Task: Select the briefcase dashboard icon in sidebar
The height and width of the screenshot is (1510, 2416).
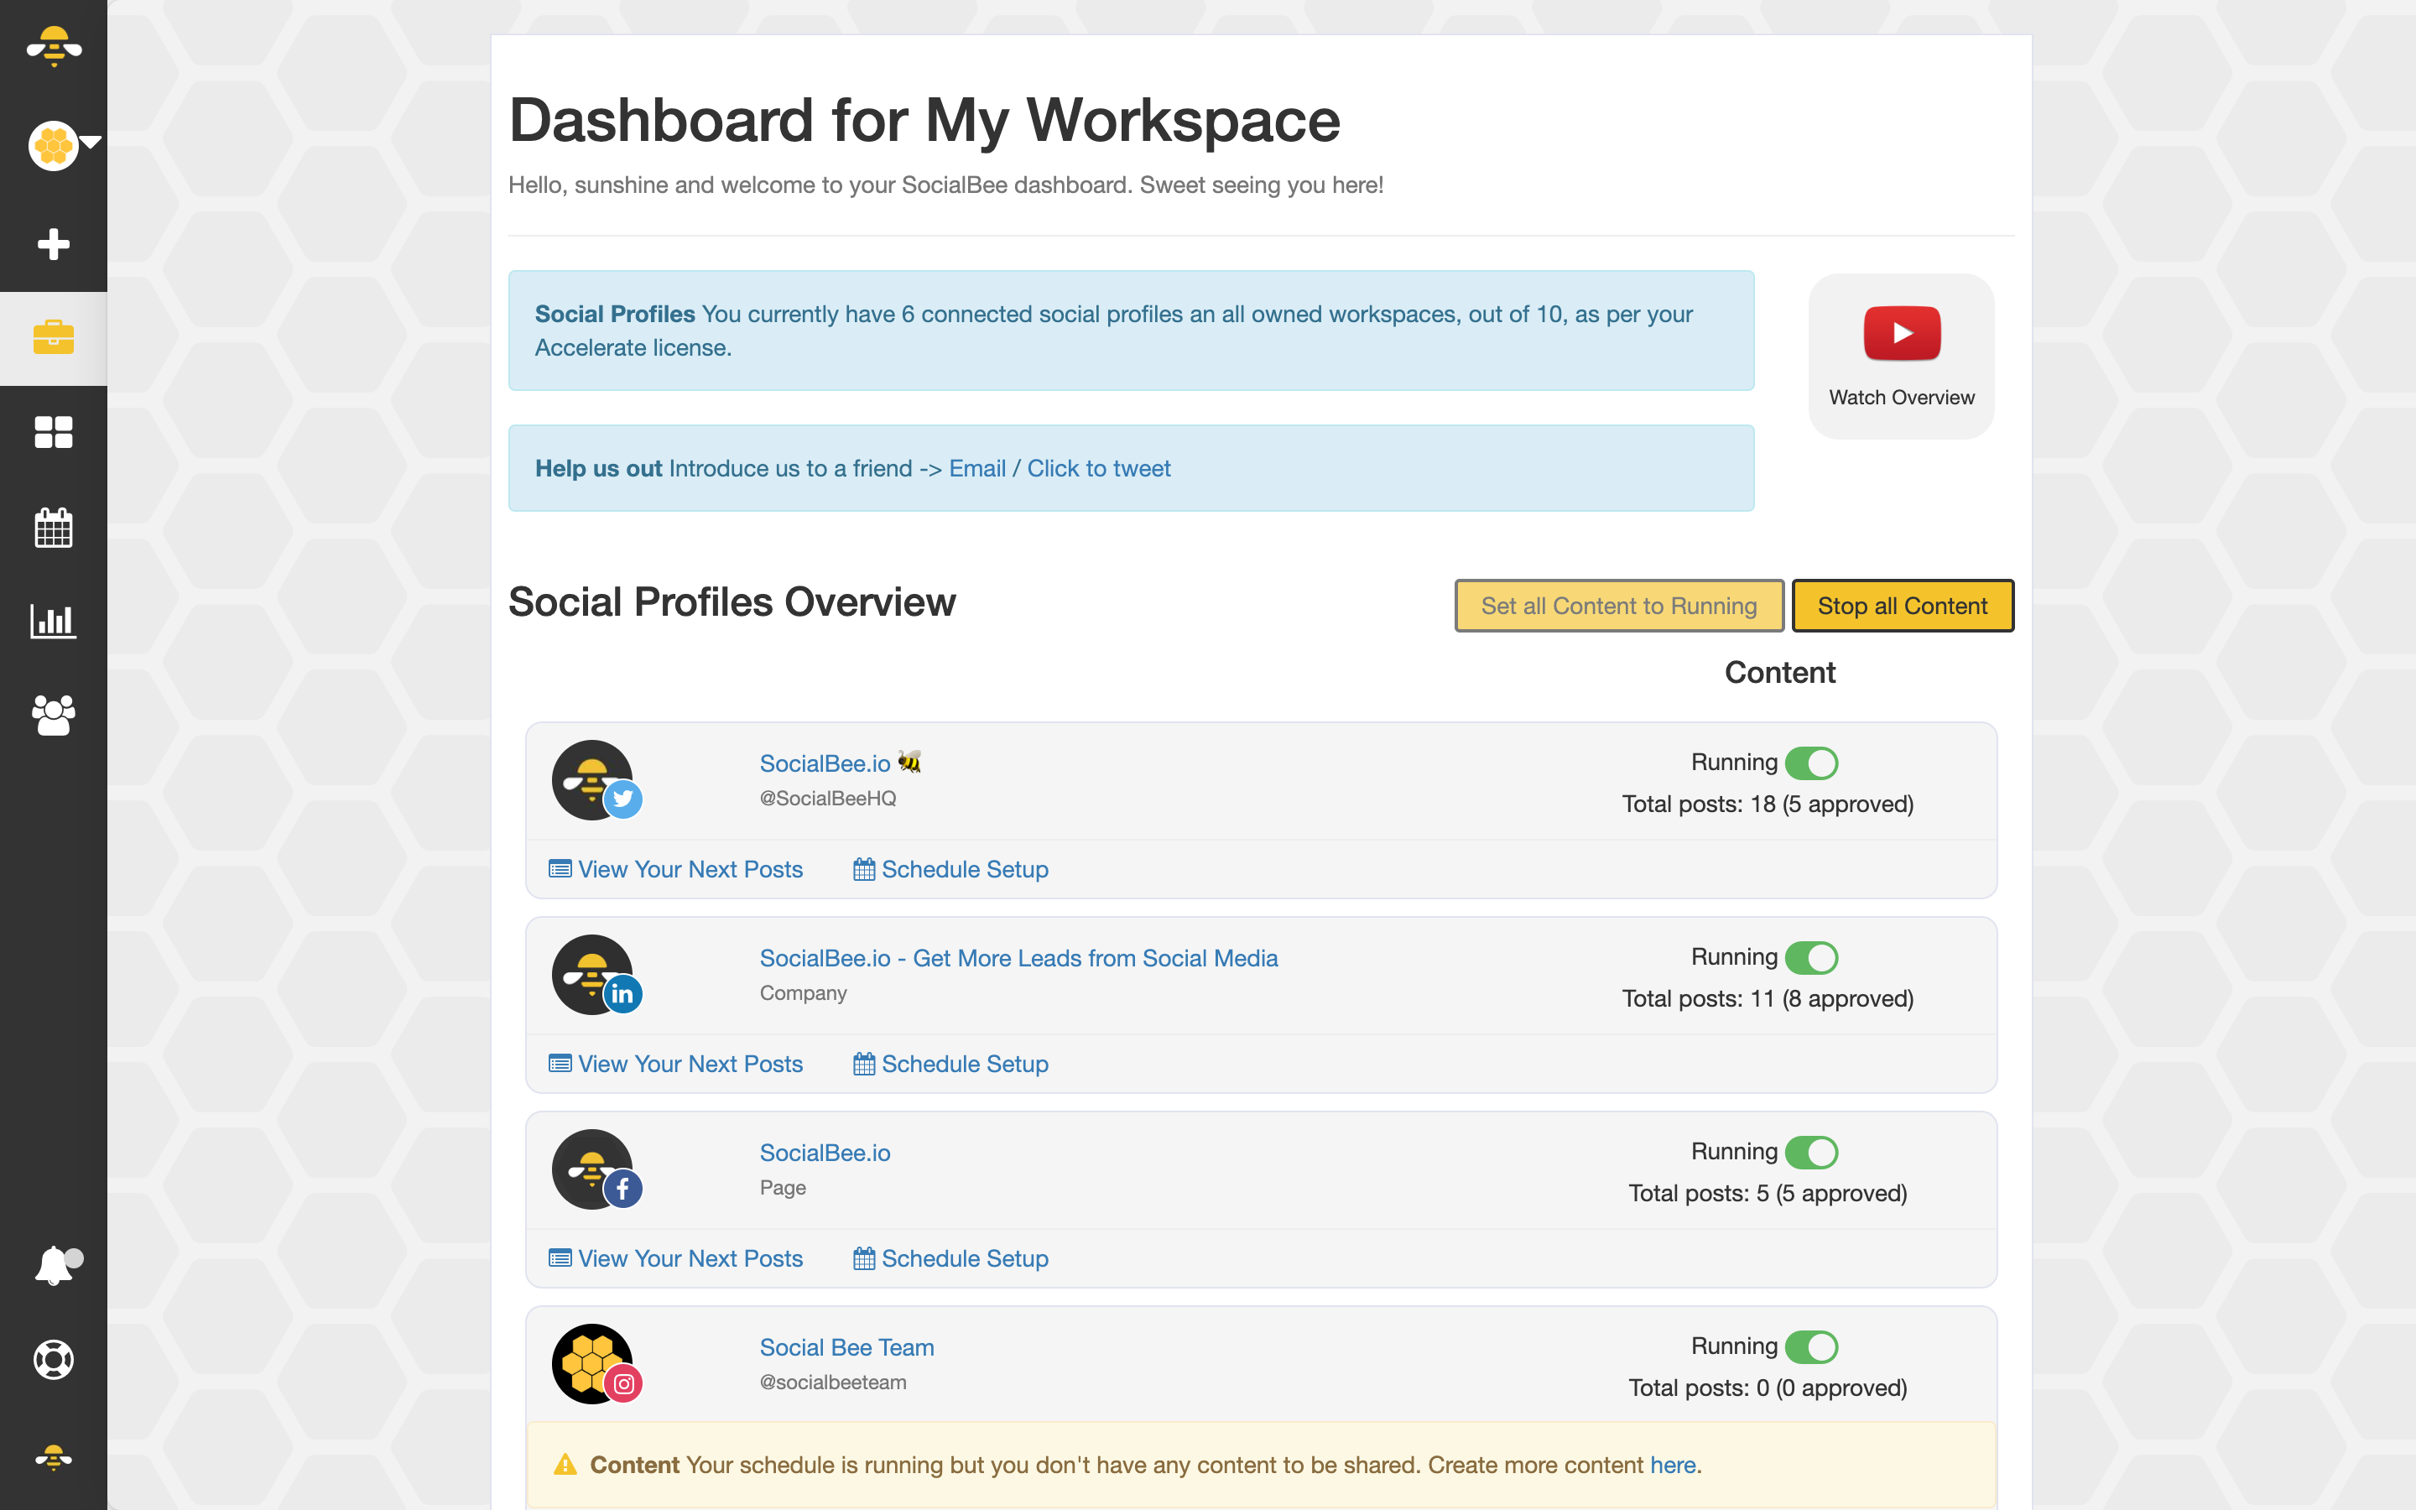Action: [x=53, y=337]
